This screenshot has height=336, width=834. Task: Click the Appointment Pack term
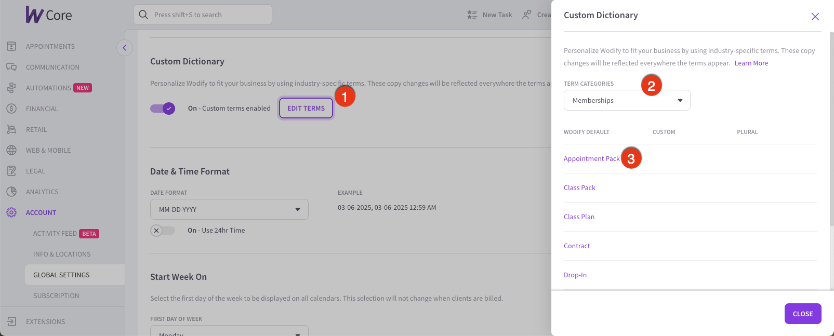pyautogui.click(x=592, y=158)
